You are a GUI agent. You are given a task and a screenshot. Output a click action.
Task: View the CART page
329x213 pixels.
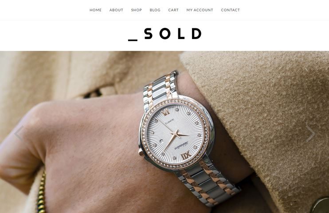pos(173,10)
